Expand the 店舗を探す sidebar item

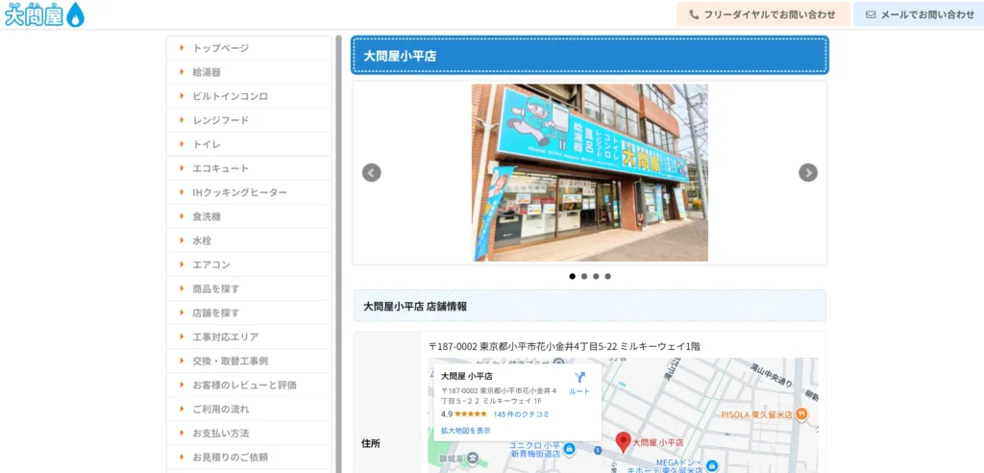(216, 312)
